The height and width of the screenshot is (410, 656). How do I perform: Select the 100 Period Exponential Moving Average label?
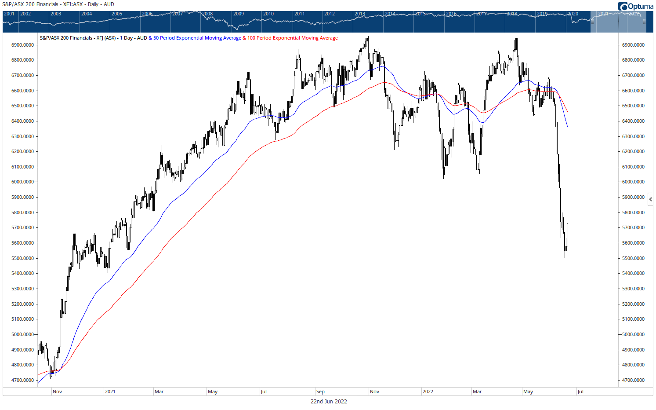pyautogui.click(x=292, y=38)
